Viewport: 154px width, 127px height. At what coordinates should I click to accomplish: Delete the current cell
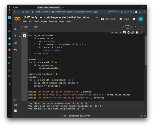(x=137, y=32)
